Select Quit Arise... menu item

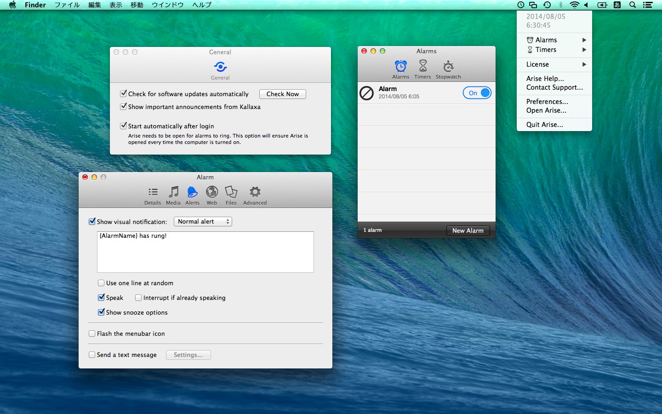tap(544, 125)
